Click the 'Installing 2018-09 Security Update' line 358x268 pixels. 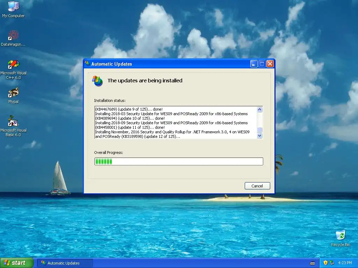[x=171, y=123]
